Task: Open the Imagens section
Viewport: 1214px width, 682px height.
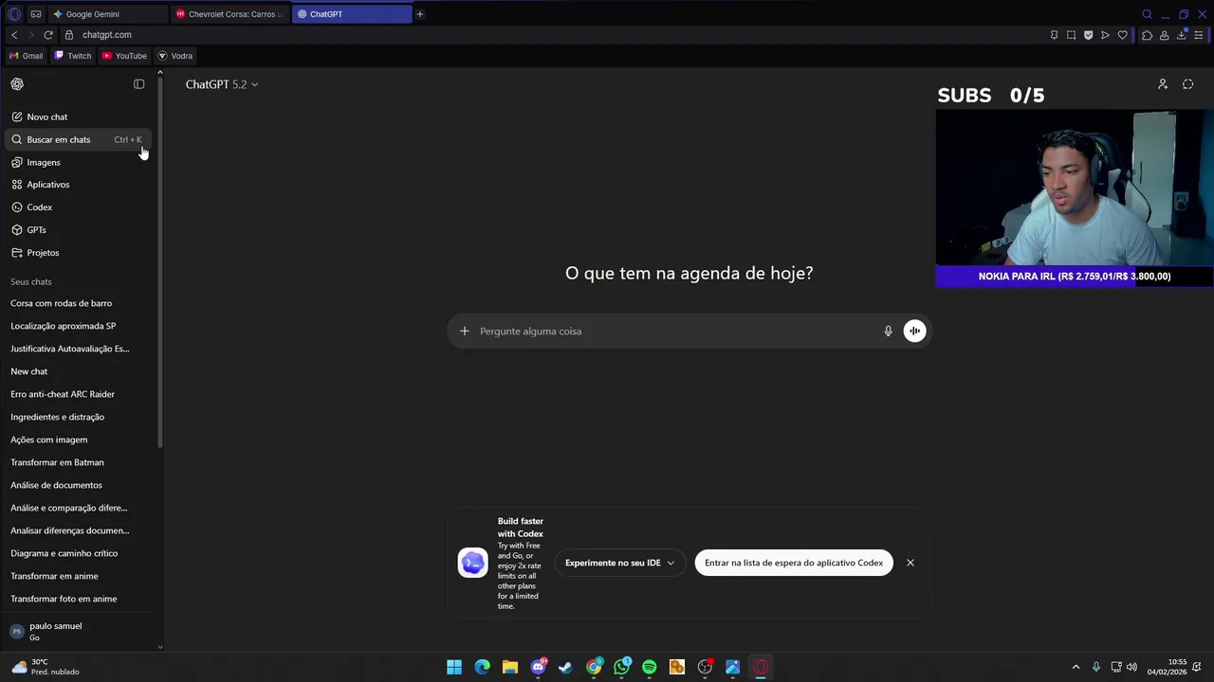Action: click(x=78, y=162)
